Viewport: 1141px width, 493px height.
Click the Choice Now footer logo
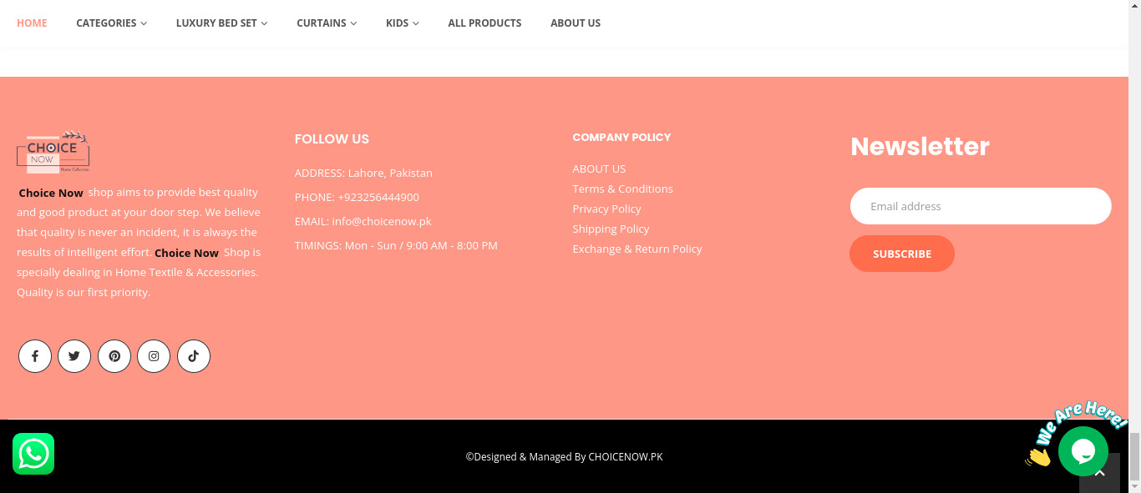53,152
